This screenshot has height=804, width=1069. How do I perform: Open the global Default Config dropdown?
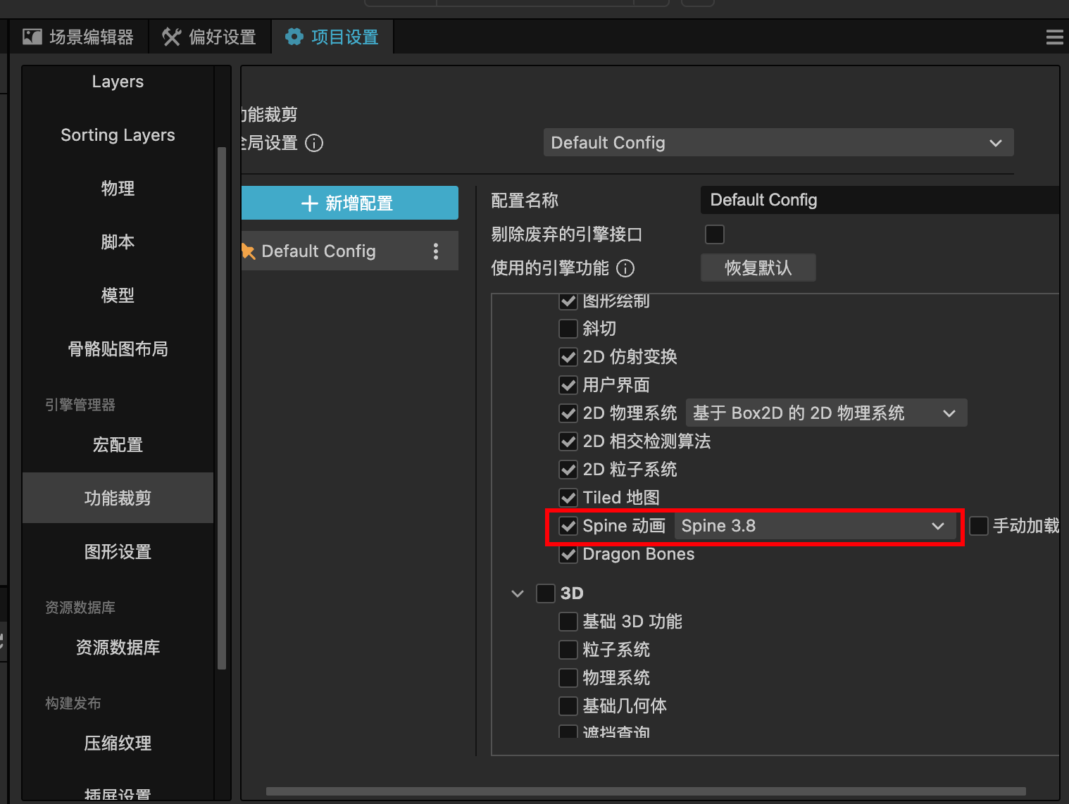click(x=778, y=142)
